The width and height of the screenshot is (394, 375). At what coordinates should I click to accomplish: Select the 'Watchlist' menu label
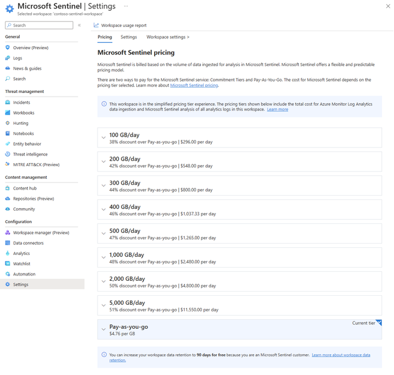[x=22, y=263]
